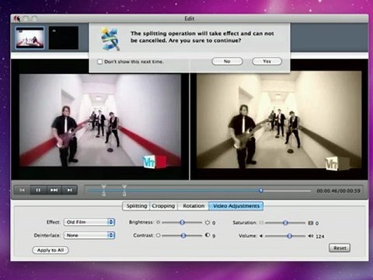Open the Cropping tab
This screenshot has width=373, height=280.
pos(163,206)
